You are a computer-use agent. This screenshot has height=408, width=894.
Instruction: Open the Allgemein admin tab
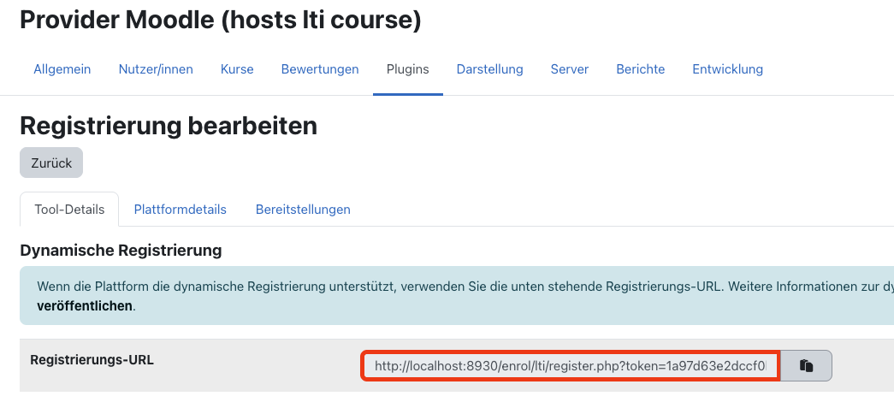(x=62, y=69)
